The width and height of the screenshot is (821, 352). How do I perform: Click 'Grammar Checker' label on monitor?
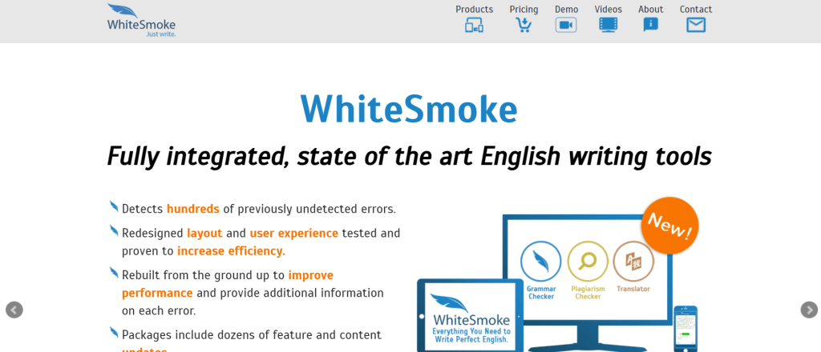541,293
